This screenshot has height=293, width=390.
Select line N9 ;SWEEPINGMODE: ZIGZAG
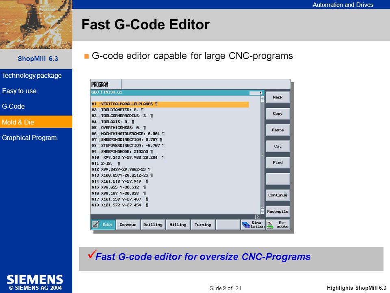pyautogui.click(x=122, y=152)
